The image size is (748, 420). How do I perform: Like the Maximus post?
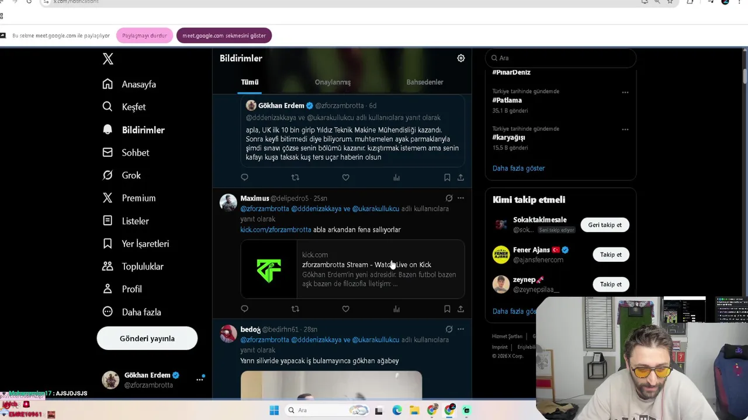click(345, 309)
